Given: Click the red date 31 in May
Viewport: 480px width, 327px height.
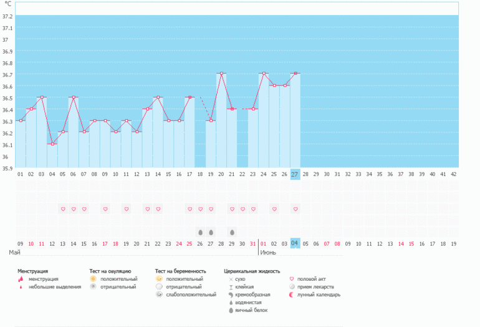Looking at the screenshot, I should tap(252, 243).
